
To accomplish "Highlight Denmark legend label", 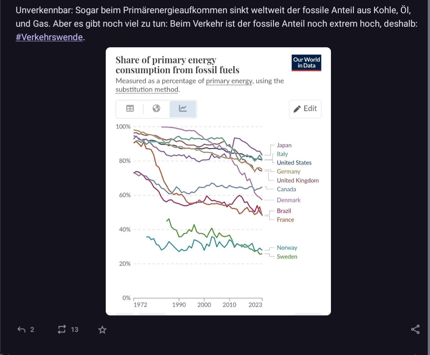I will click(x=289, y=200).
